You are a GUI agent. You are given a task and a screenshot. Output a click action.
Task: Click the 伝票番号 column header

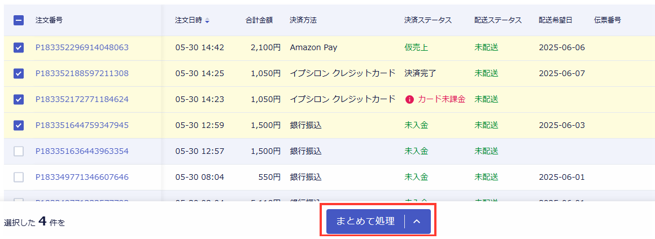[x=608, y=20]
